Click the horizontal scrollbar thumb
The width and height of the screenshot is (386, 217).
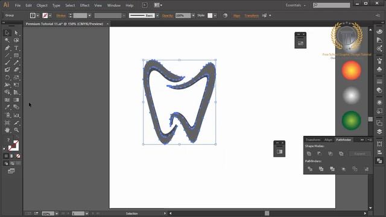(x=267, y=213)
